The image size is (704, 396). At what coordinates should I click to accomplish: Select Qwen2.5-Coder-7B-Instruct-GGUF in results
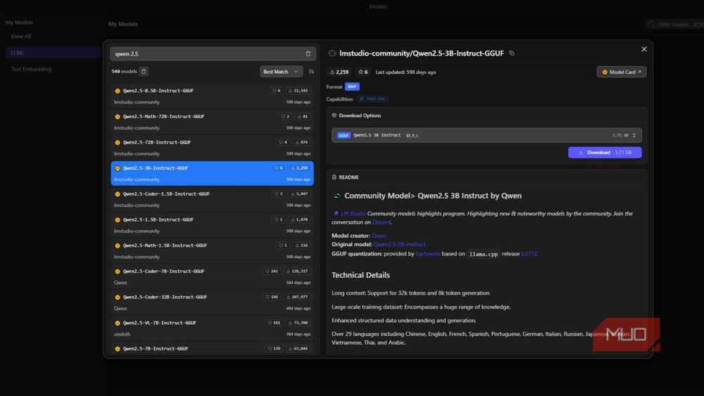(x=212, y=276)
